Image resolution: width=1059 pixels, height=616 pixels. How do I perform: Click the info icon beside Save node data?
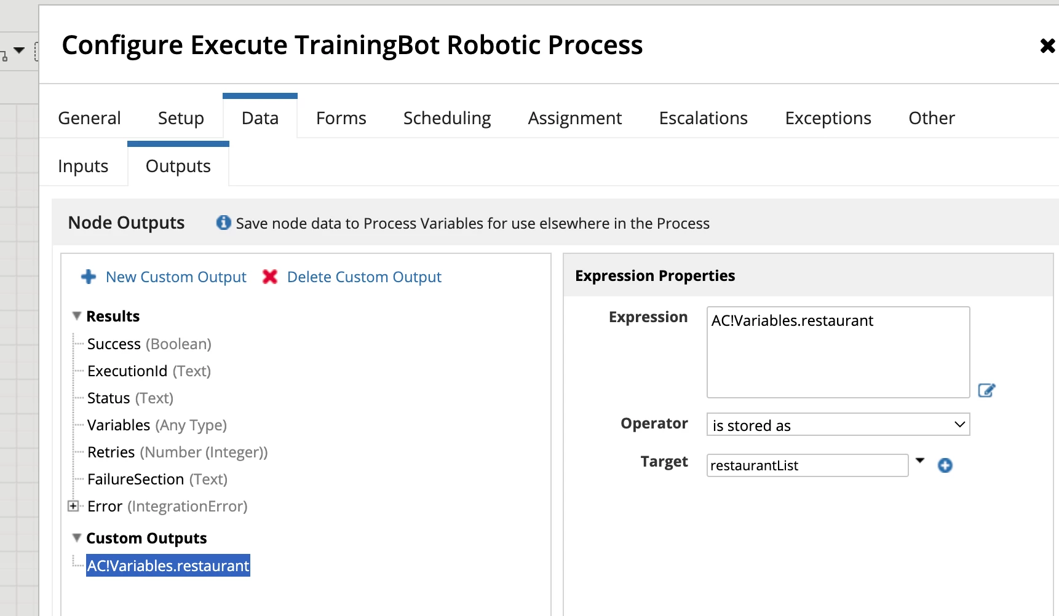224,223
